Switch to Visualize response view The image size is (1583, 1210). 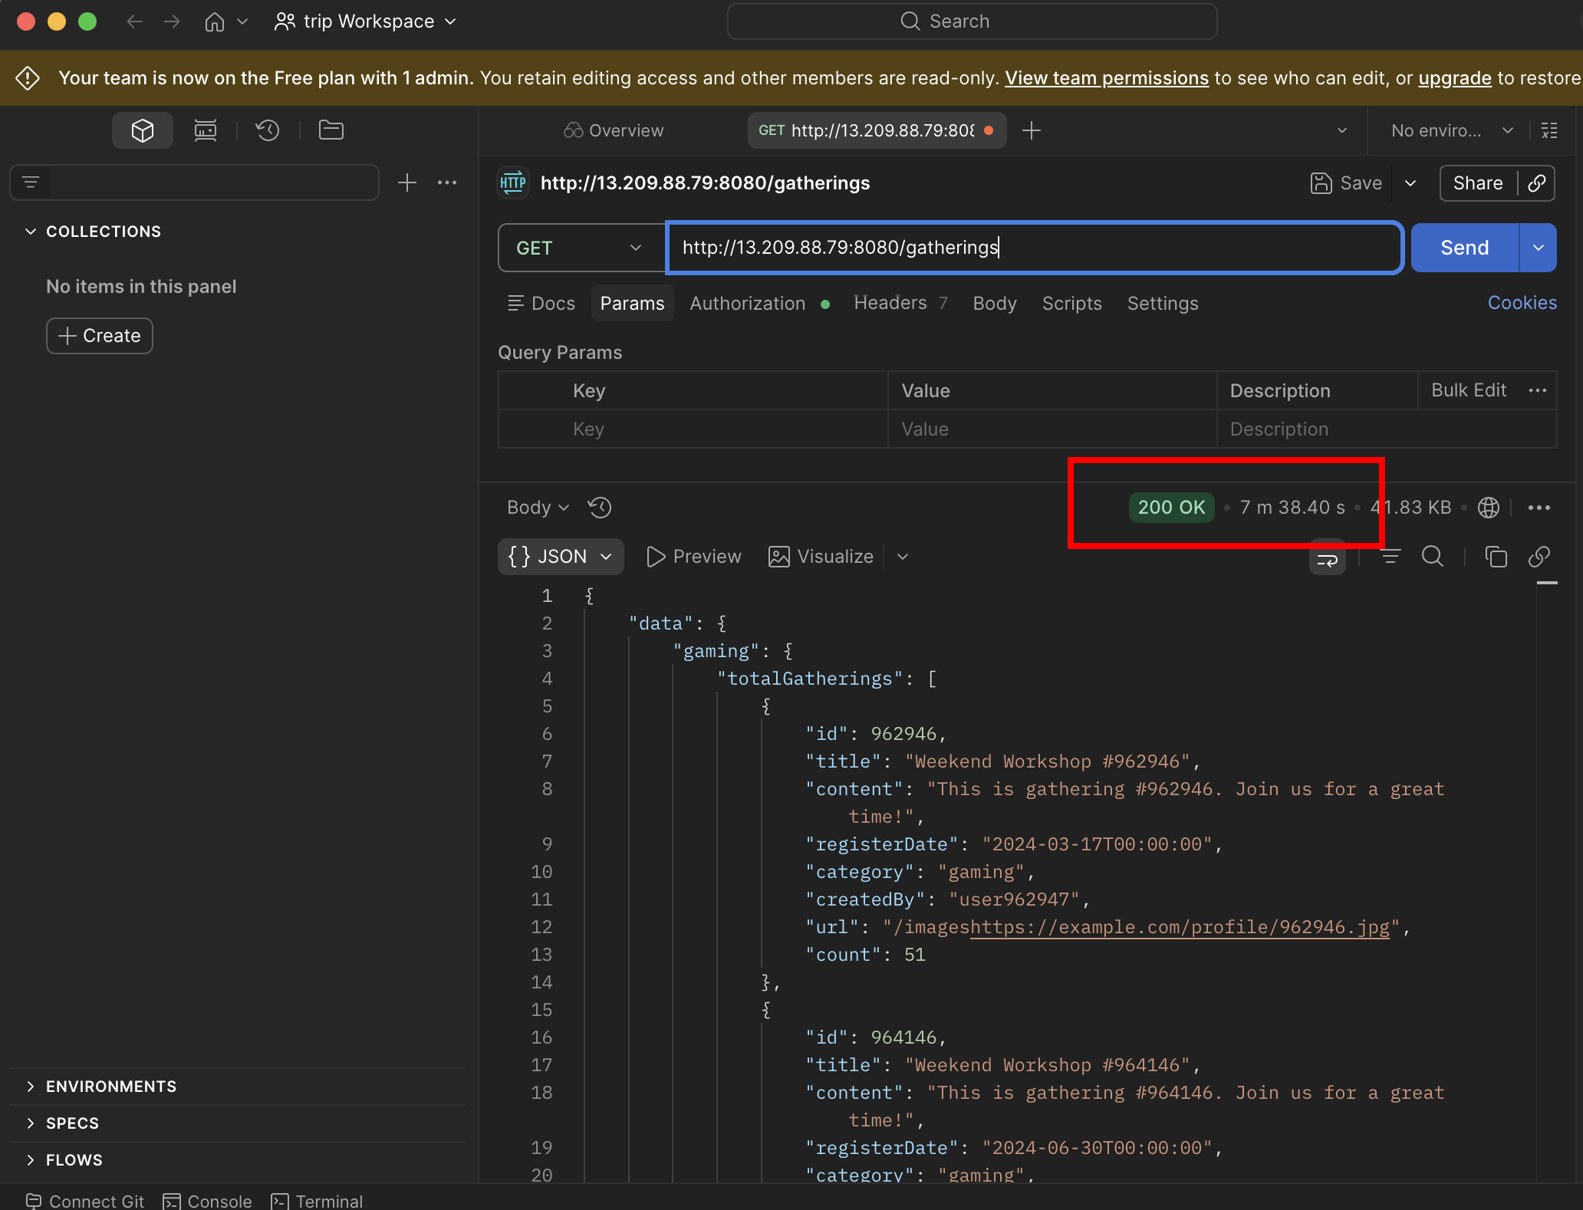[821, 557]
